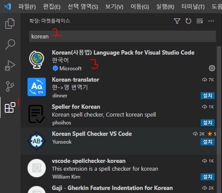Click the Korean Language Pack globe icon
Screen dimensions: 222x193
click(37, 60)
